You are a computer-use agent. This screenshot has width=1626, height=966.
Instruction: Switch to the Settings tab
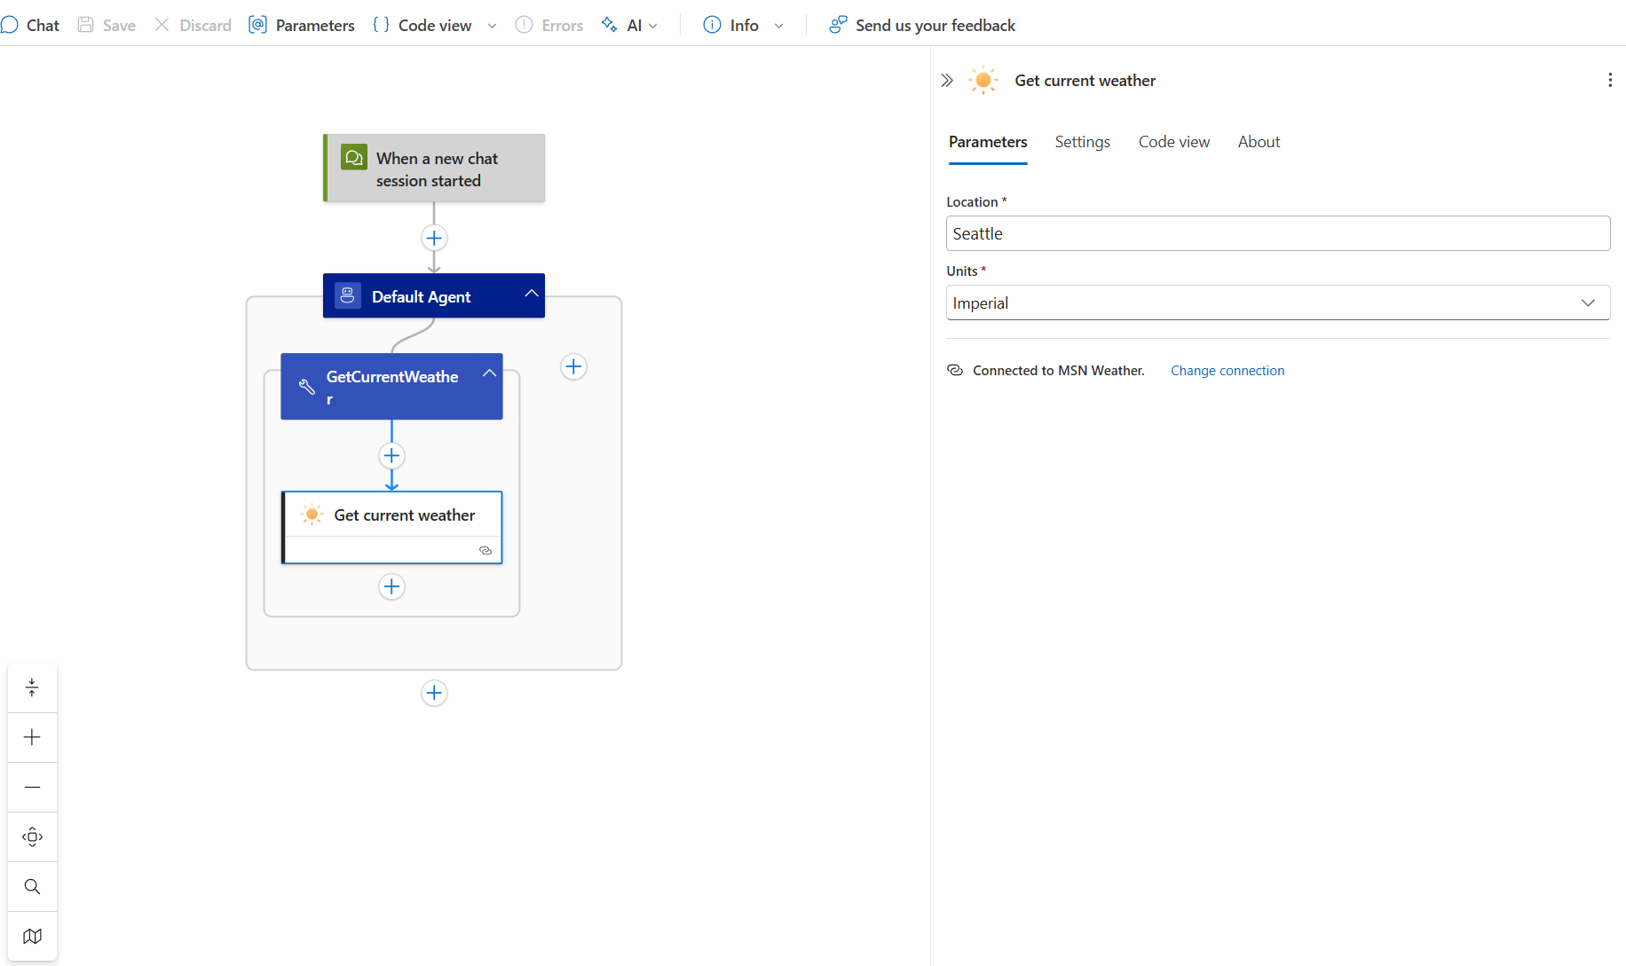(x=1082, y=142)
